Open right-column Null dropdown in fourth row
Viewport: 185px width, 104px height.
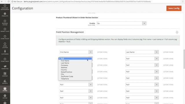(x=142, y=72)
